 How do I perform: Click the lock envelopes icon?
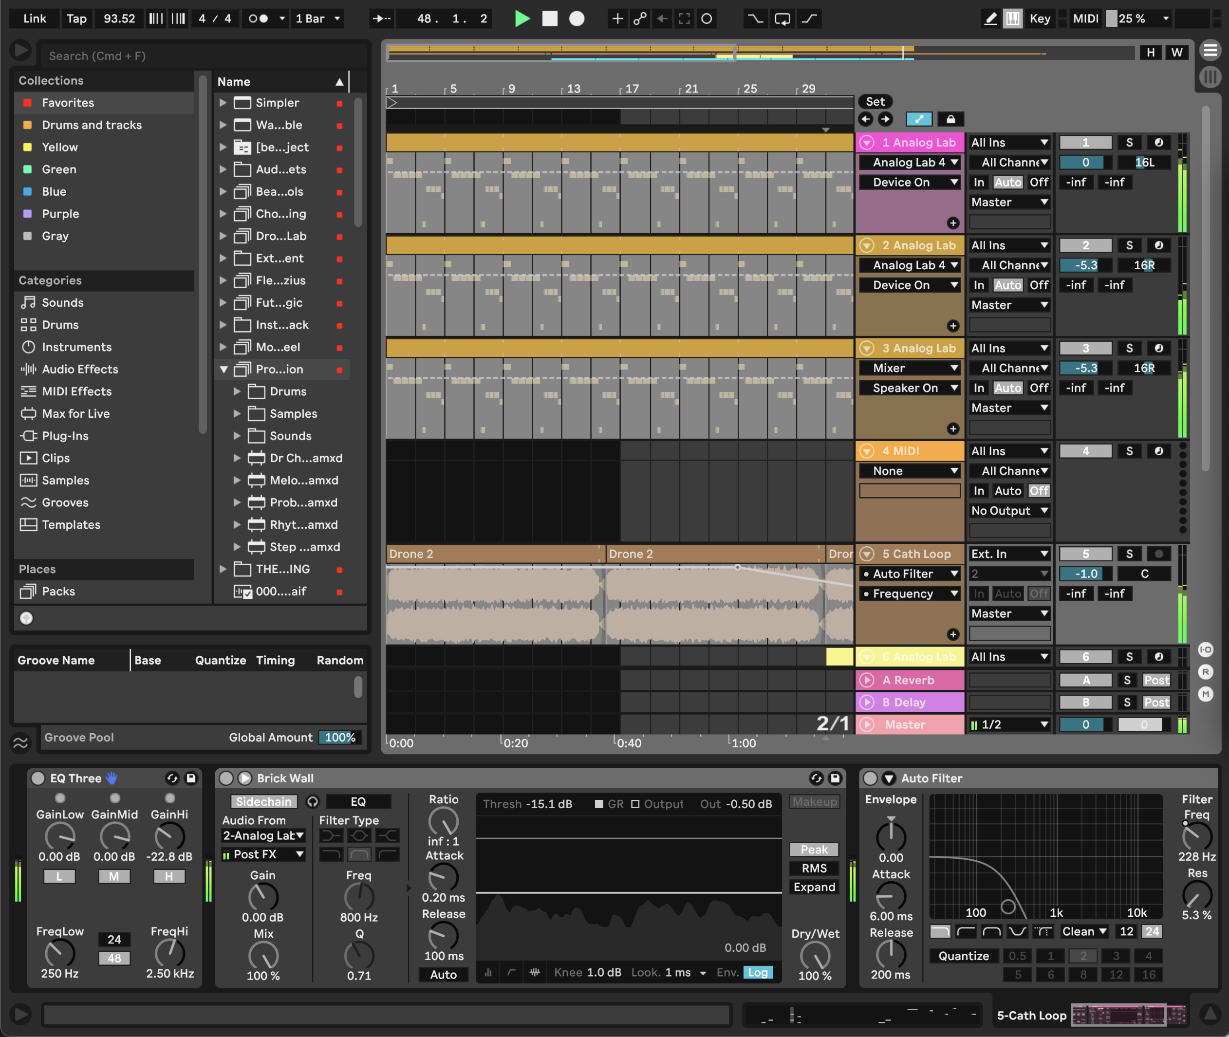pos(950,119)
